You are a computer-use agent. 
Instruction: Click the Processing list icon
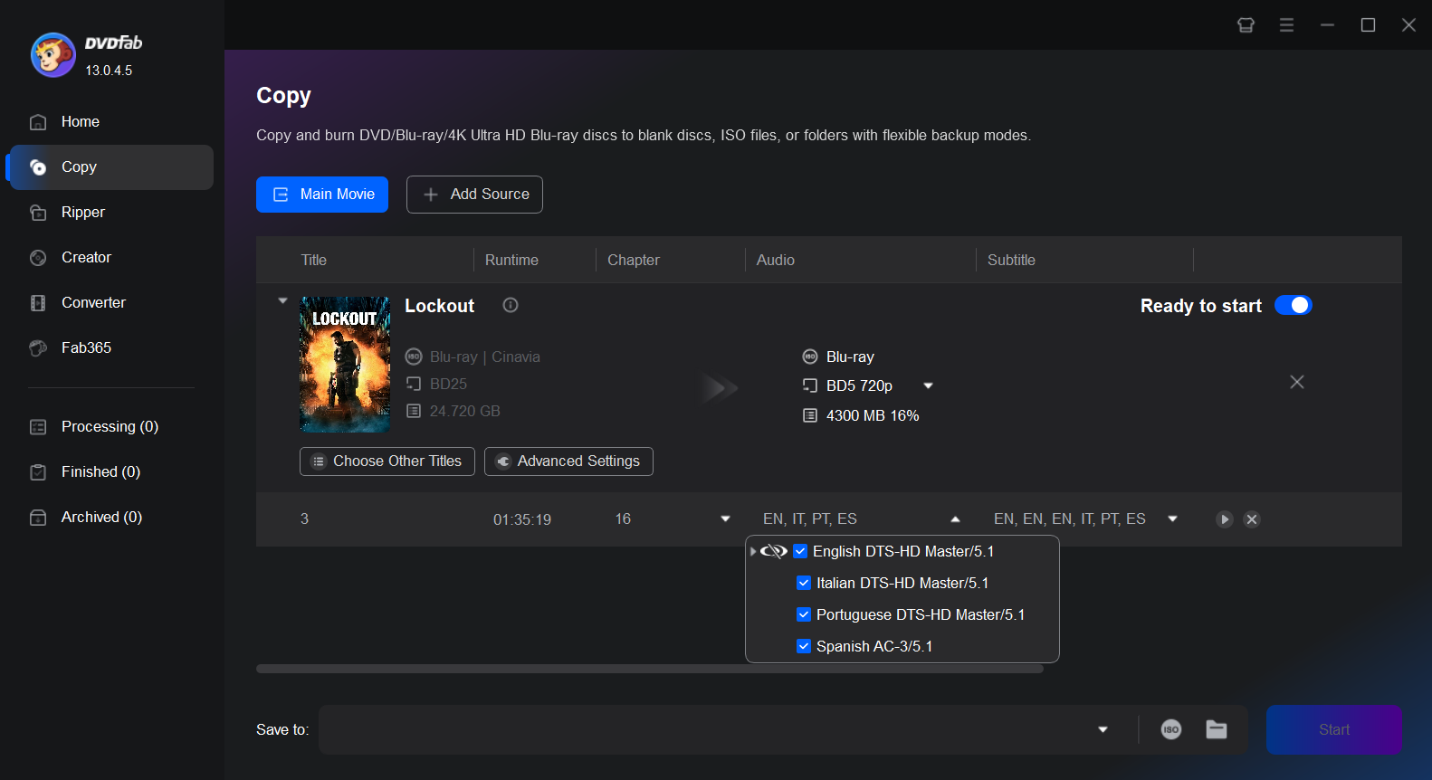(x=38, y=427)
